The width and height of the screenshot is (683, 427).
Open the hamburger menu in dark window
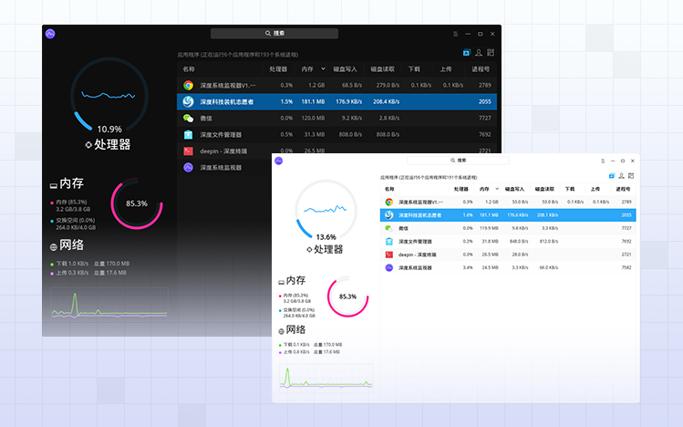click(456, 34)
